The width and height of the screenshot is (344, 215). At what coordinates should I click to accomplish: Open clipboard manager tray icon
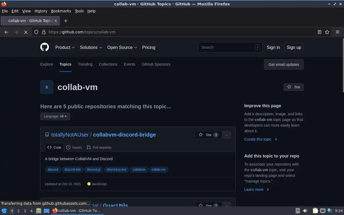[315, 211]
